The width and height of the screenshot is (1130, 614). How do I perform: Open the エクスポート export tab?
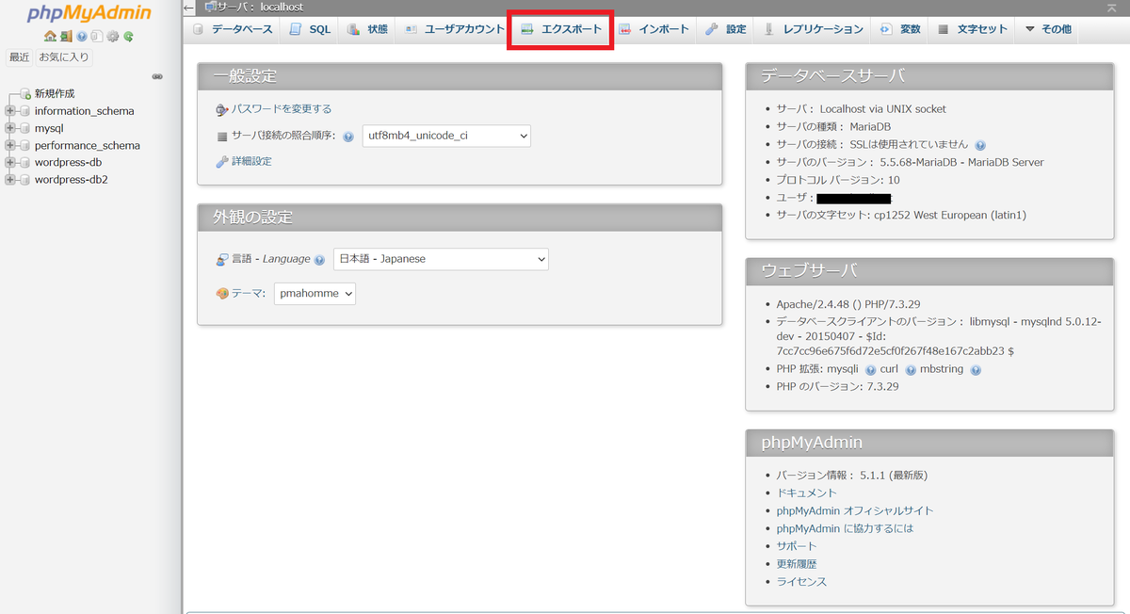click(x=561, y=29)
